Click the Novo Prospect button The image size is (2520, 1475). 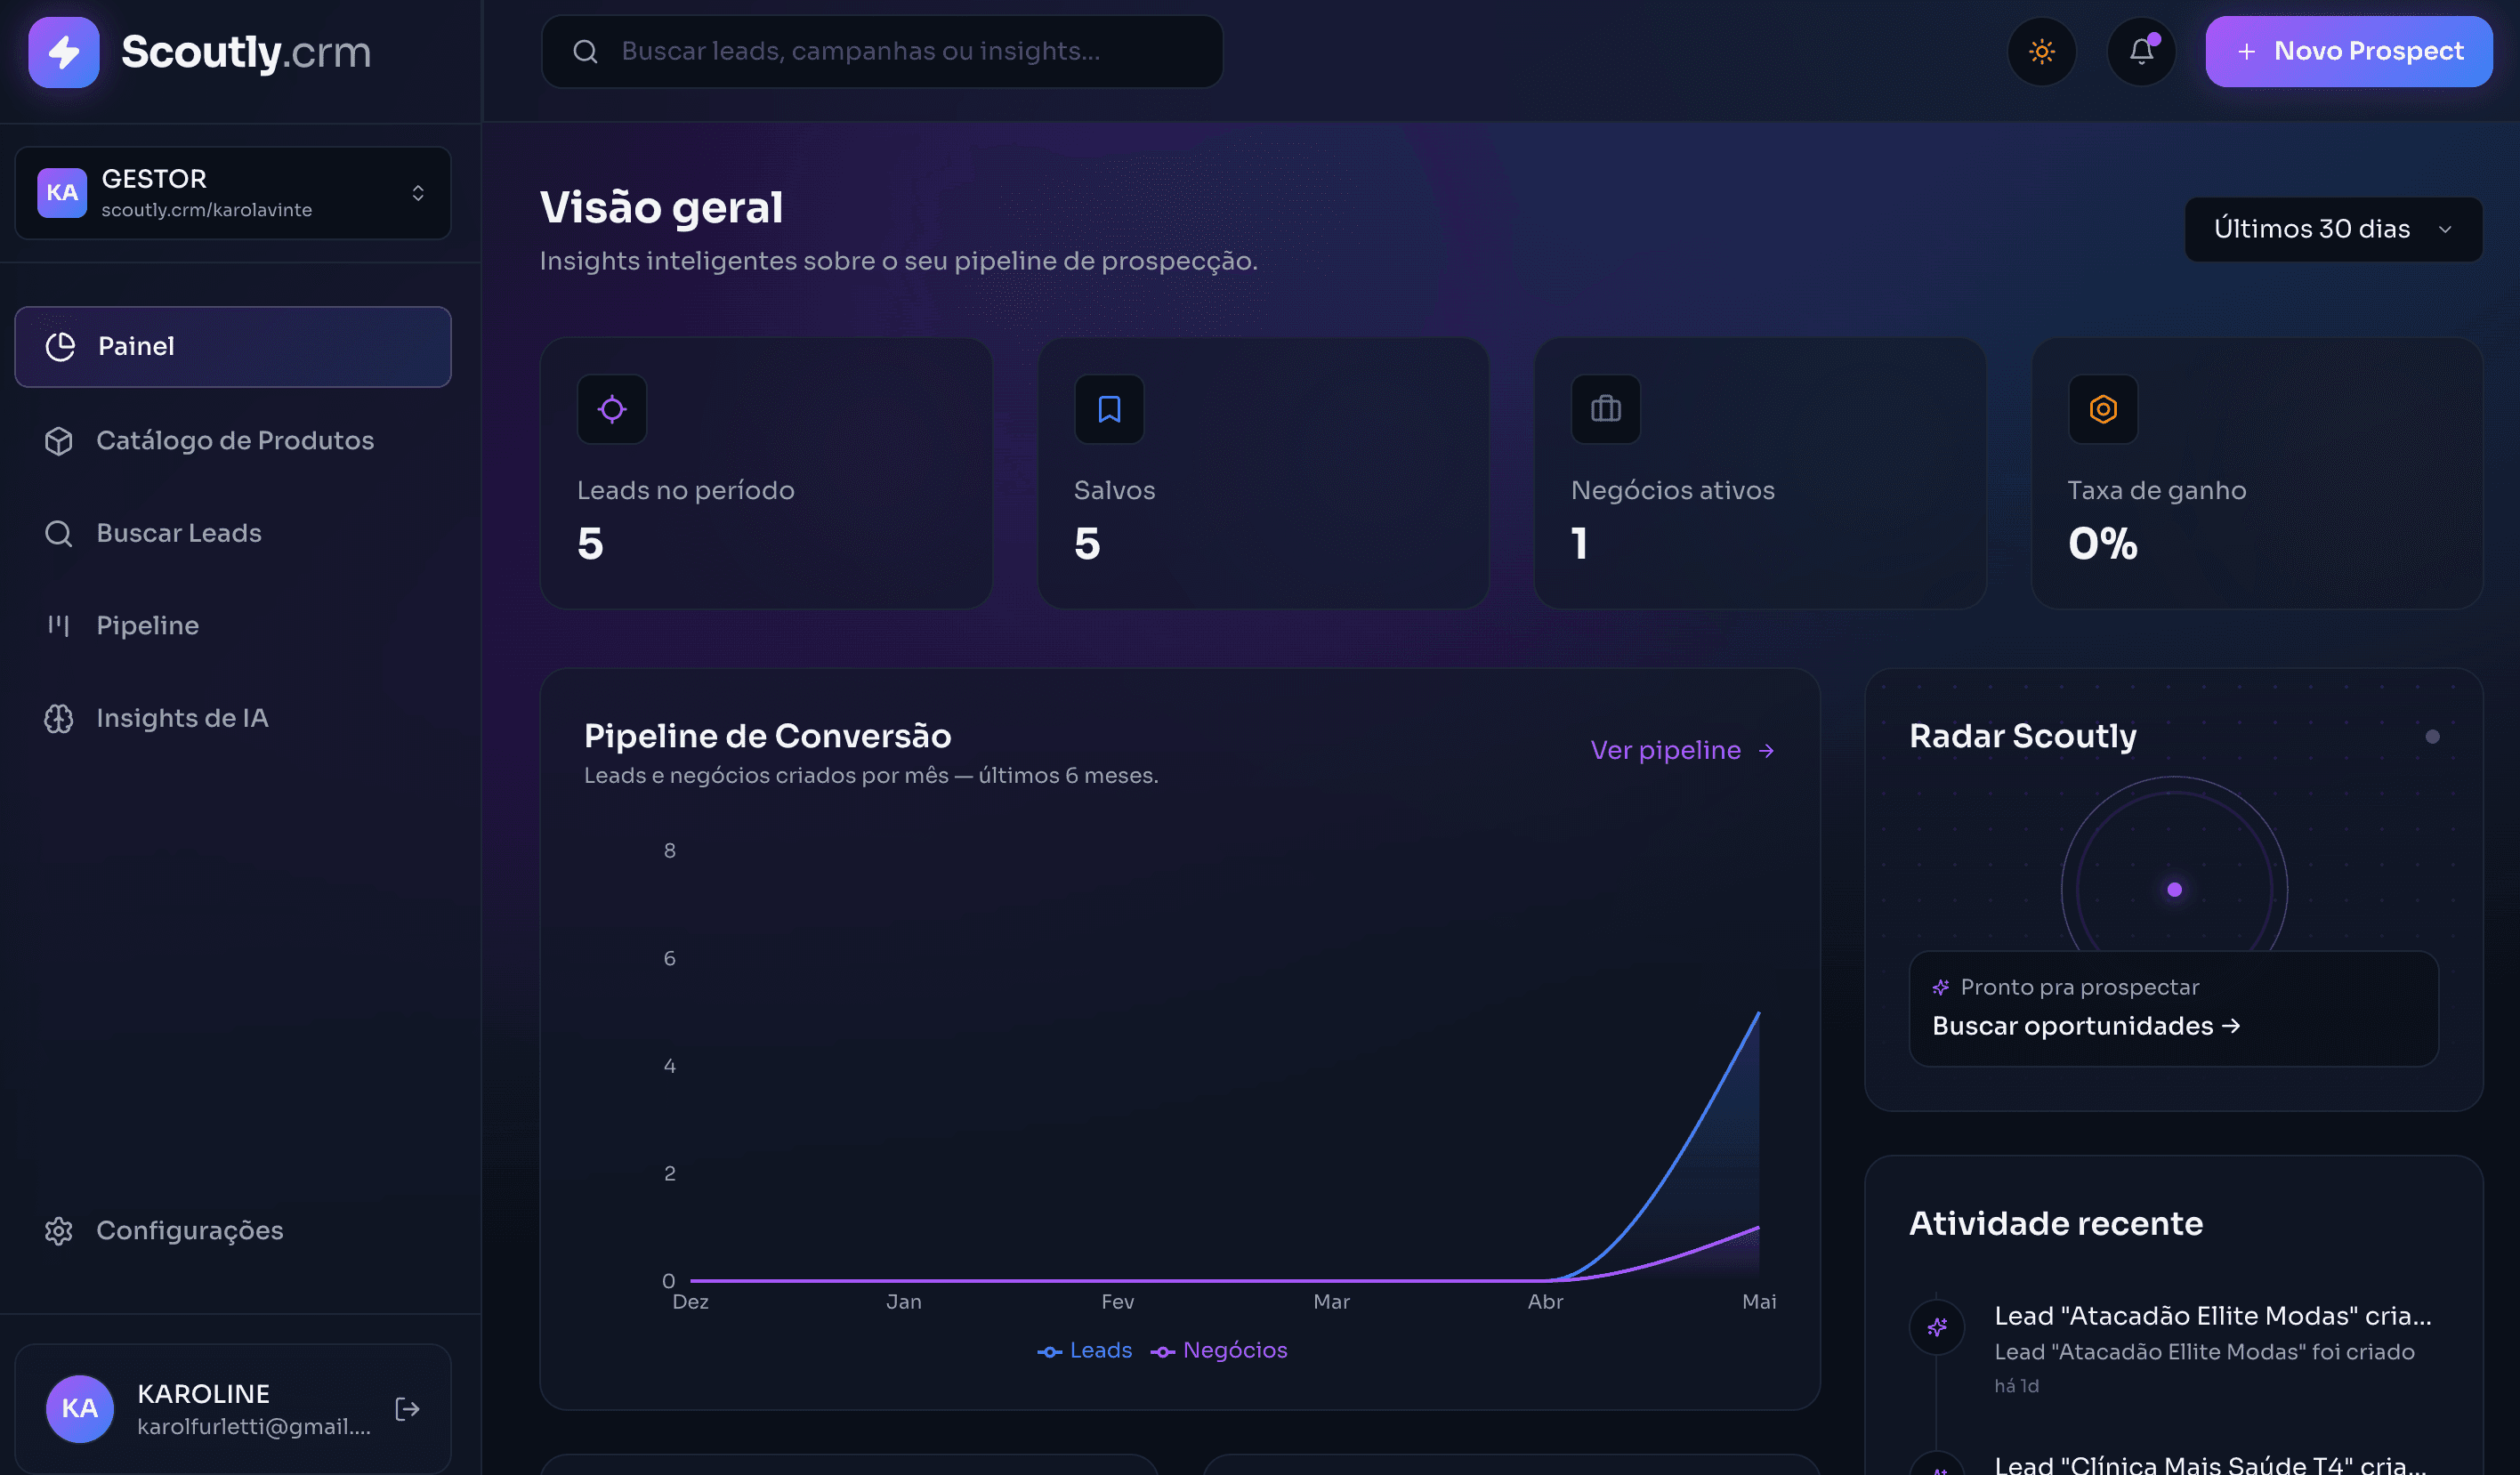[x=2348, y=51]
